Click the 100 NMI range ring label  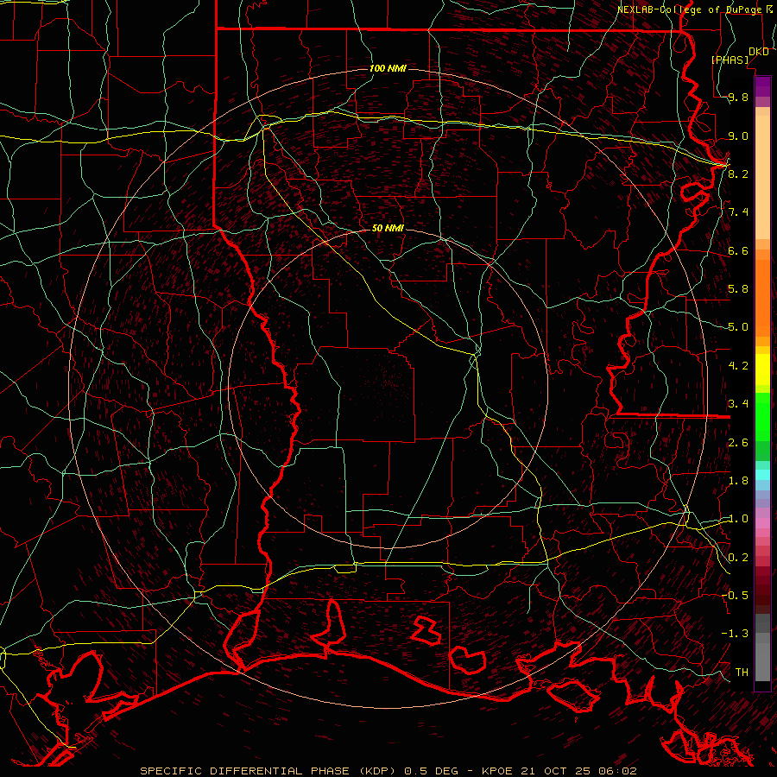point(388,68)
